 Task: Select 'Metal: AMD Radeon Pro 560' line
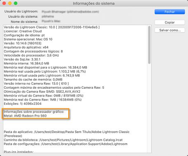[x=25, y=116]
